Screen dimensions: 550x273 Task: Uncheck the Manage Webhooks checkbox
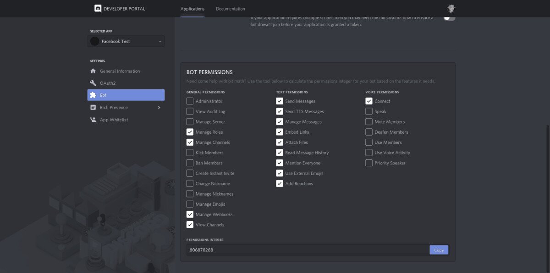pos(190,214)
